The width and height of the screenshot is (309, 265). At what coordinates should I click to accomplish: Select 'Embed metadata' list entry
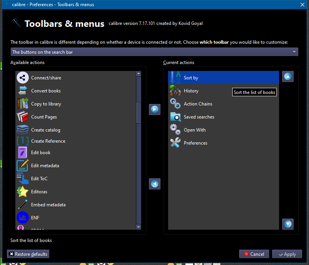[x=76, y=204]
